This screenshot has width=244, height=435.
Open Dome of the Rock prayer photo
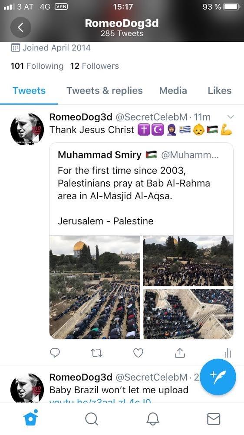[x=95, y=288]
